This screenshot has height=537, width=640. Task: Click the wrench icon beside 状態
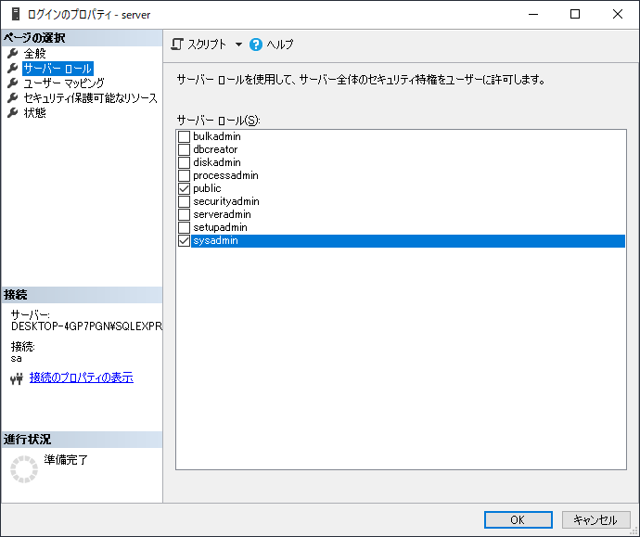13,112
